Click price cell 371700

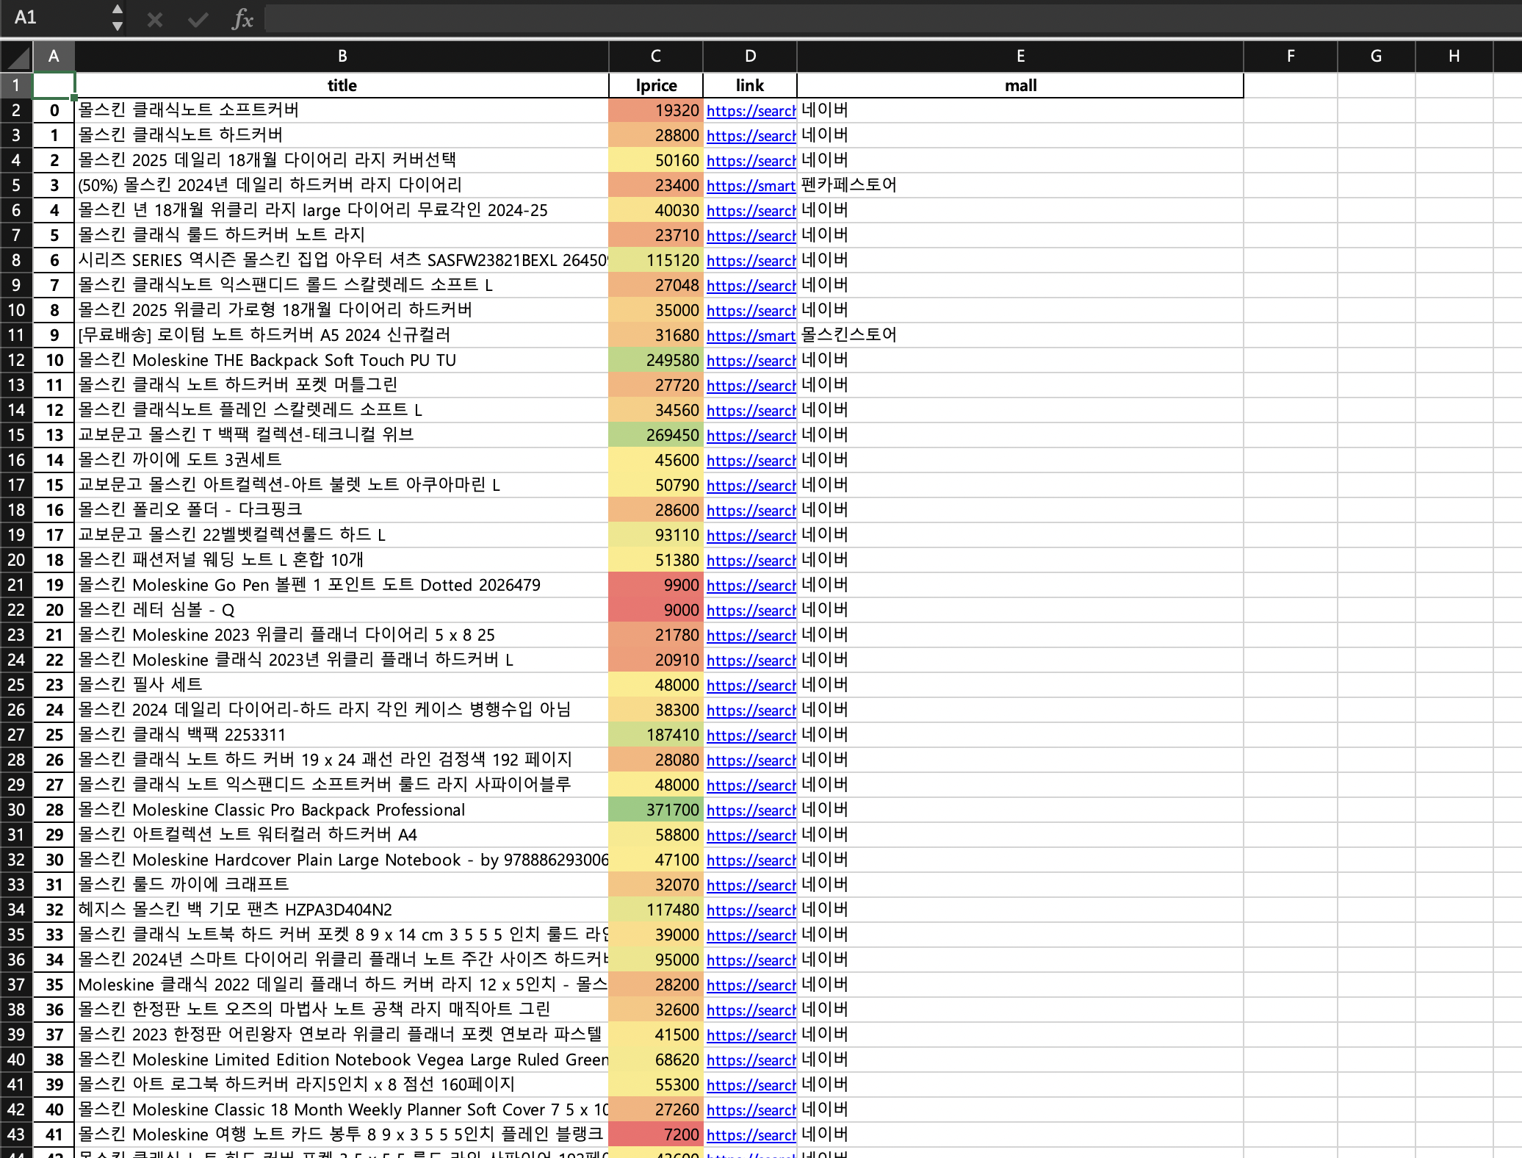(655, 810)
